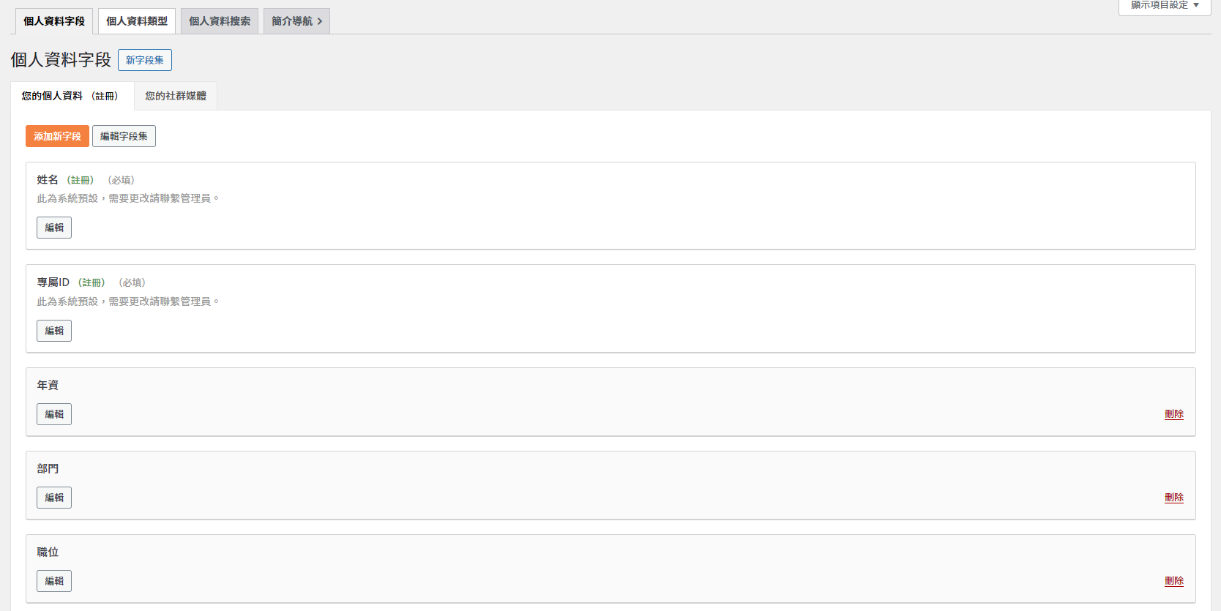Click the chevron arrow on the 簡介導航 tab

[x=320, y=21]
